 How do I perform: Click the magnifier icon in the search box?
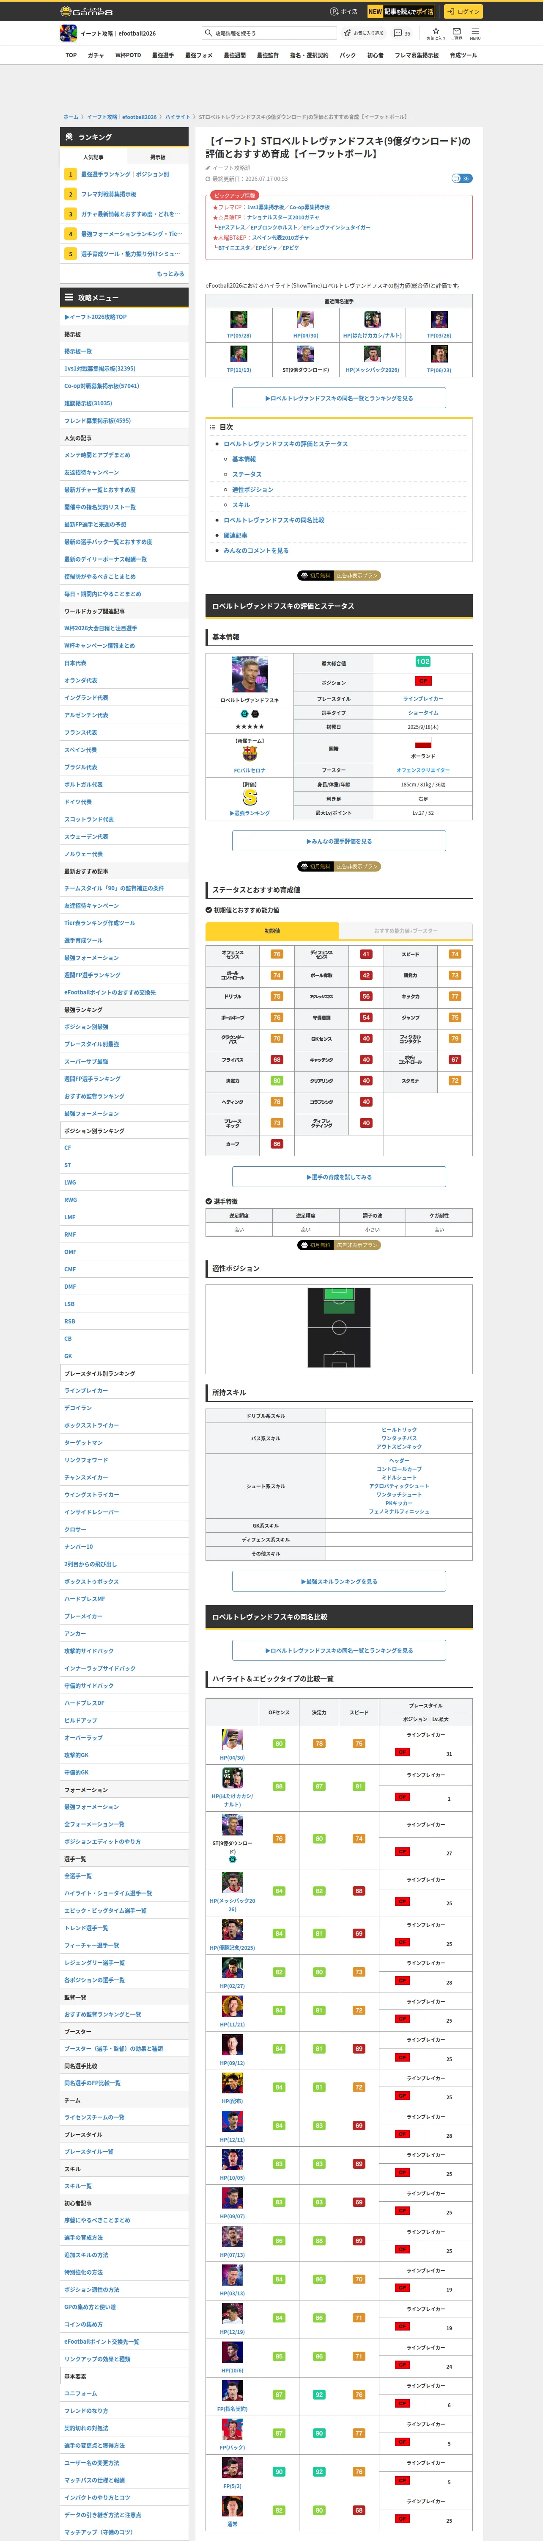[208, 33]
